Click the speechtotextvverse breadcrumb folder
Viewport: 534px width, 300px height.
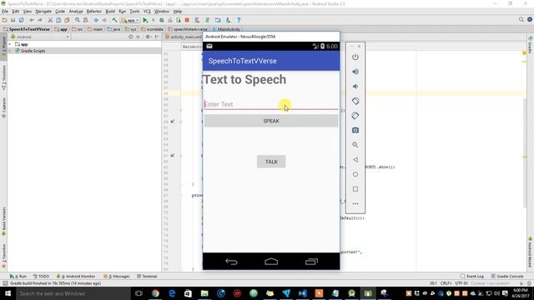click(x=188, y=29)
